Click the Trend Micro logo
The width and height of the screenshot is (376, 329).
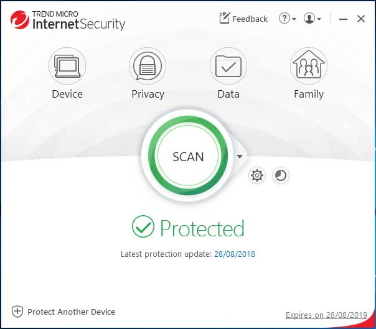(x=20, y=20)
